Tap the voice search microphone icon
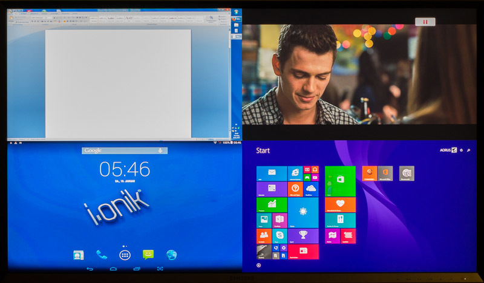 coord(160,151)
